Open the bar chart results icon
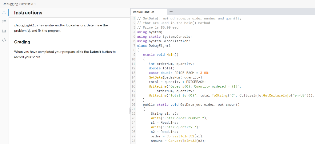The height and width of the screenshot is (144, 315). tap(4, 31)
